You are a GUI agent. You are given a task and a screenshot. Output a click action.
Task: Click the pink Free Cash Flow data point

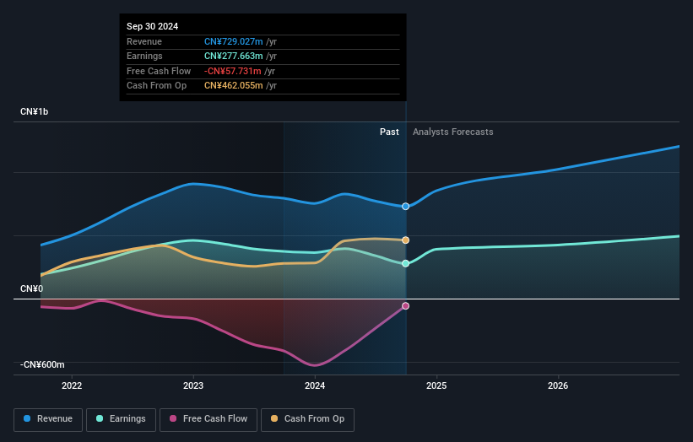click(405, 306)
